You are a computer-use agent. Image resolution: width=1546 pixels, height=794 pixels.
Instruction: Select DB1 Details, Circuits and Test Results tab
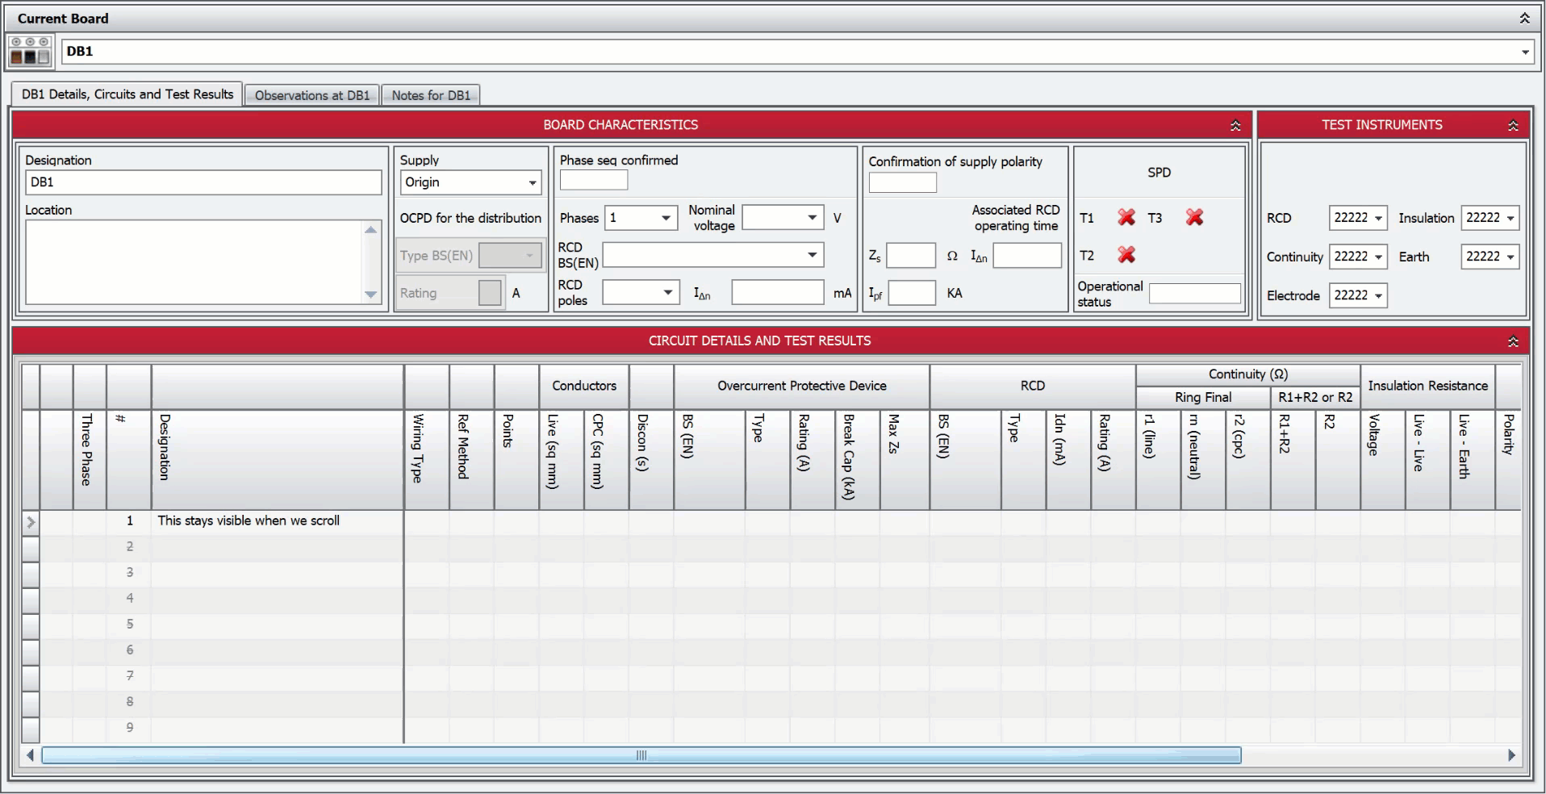[x=127, y=94]
